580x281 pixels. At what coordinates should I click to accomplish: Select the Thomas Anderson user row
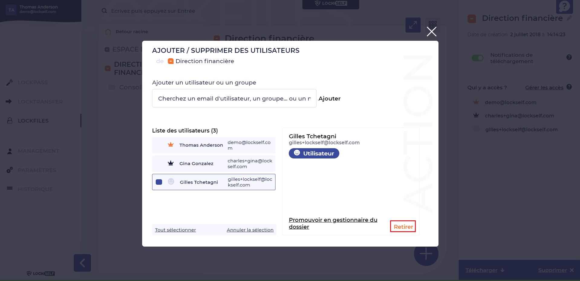coord(213,145)
